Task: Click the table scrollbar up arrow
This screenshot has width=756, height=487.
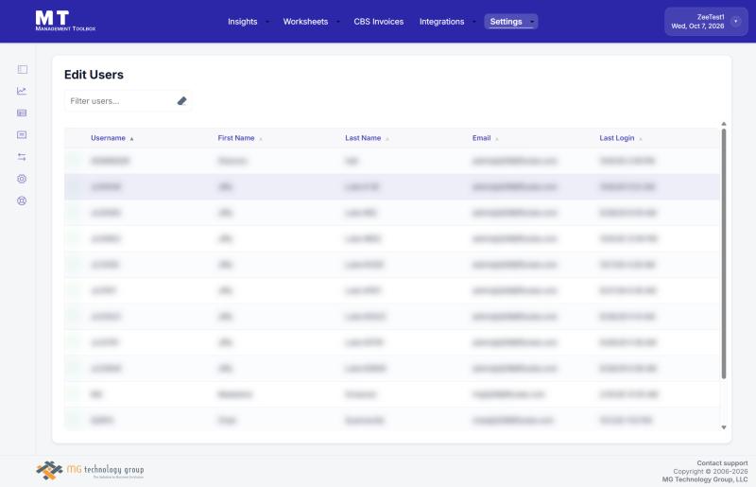Action: coord(724,124)
